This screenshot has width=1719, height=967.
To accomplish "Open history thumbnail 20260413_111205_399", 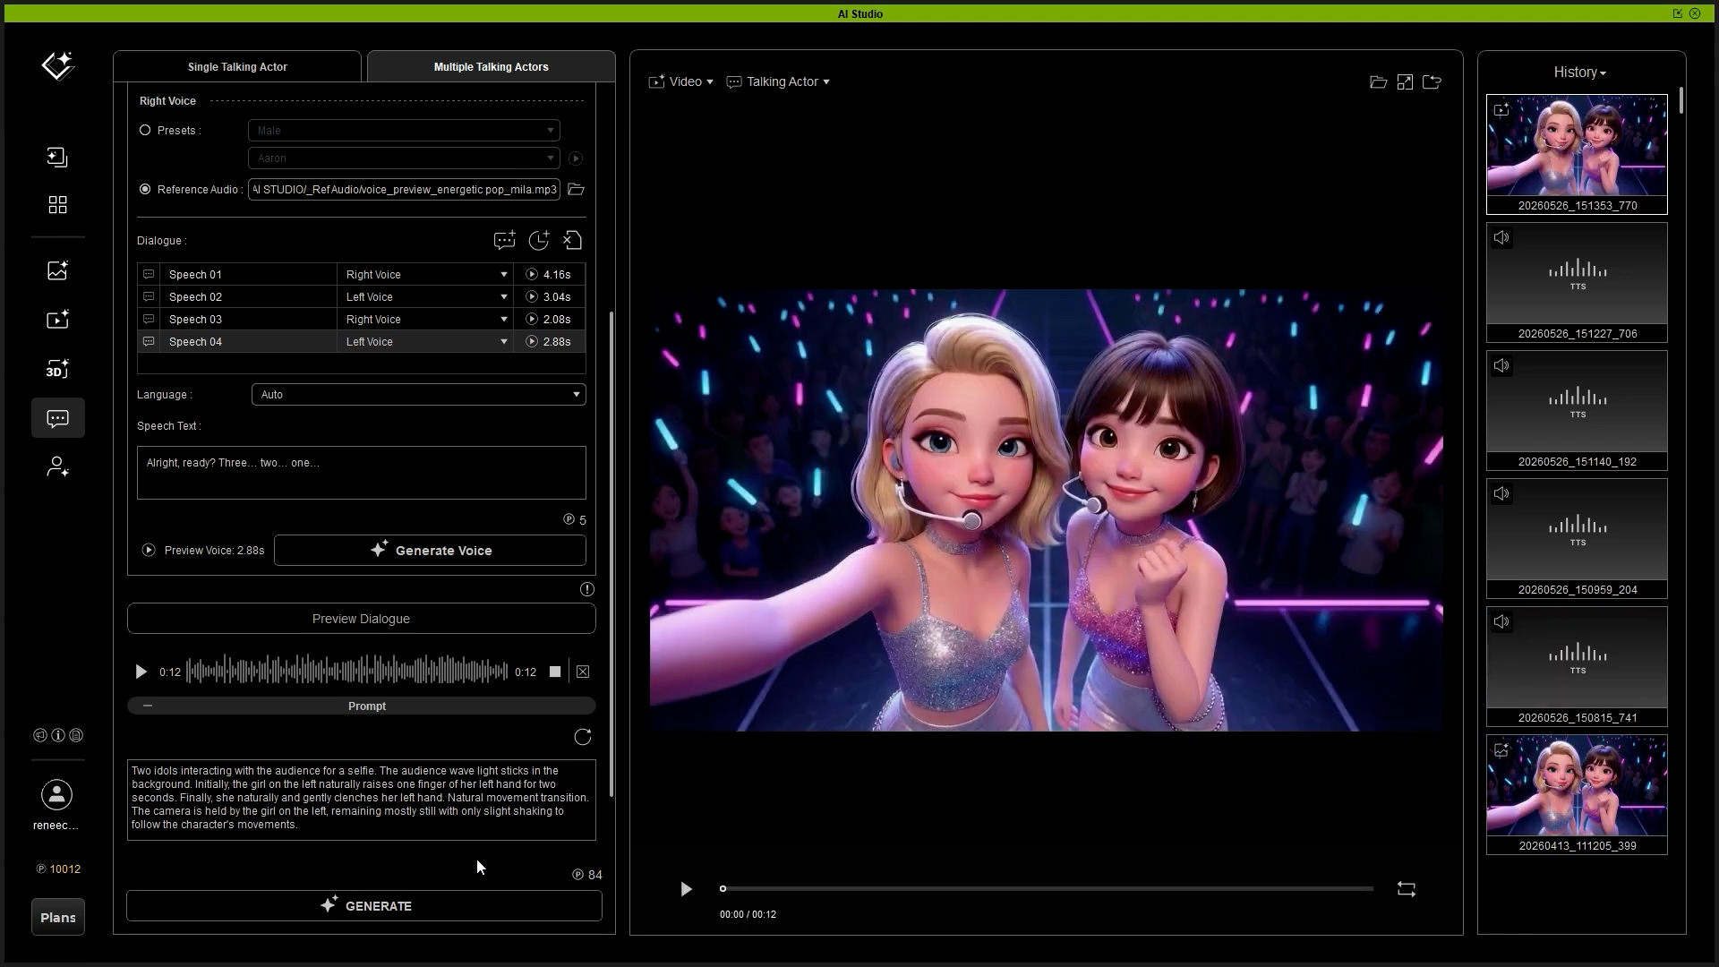I will click(1577, 795).
